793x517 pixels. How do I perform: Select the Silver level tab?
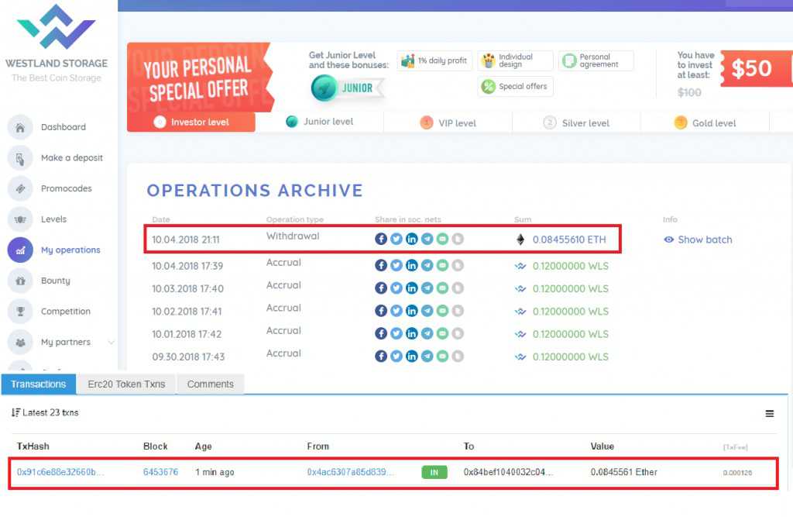576,123
